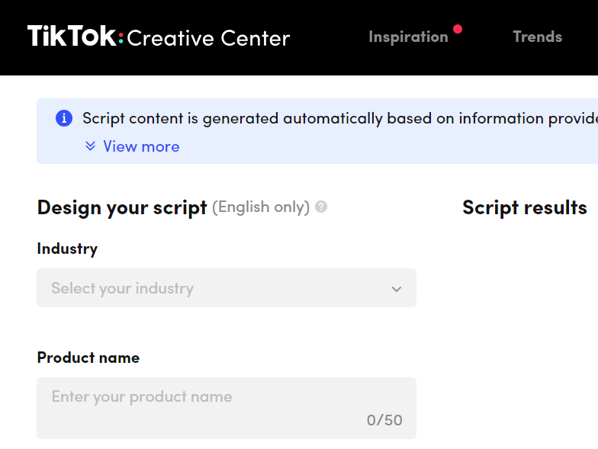
Task: Click the 0/50 character counter
Action: click(x=384, y=420)
